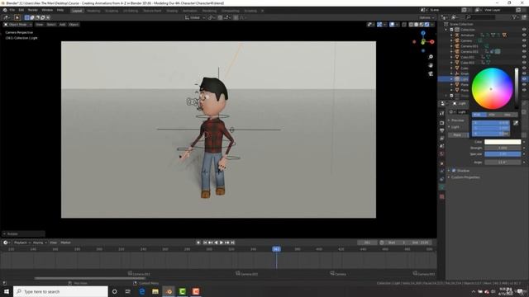This screenshot has width=529, height=297.
Task: Open the Scene properties tab icon
Action: coord(442,146)
